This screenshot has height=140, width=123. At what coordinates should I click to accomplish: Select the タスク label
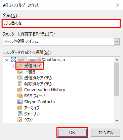29,120
